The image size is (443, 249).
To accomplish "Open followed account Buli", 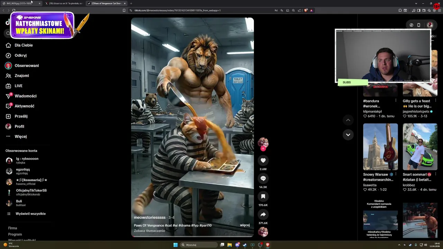I will pos(16,203).
